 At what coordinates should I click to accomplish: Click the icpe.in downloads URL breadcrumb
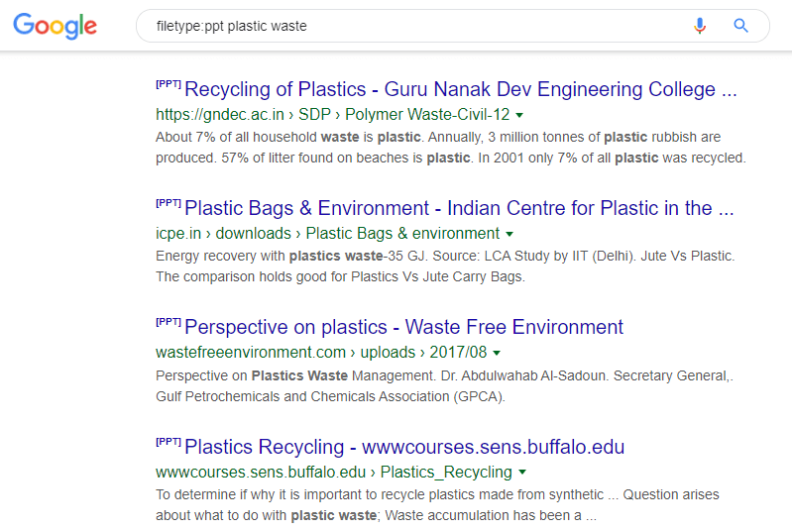[x=327, y=233]
